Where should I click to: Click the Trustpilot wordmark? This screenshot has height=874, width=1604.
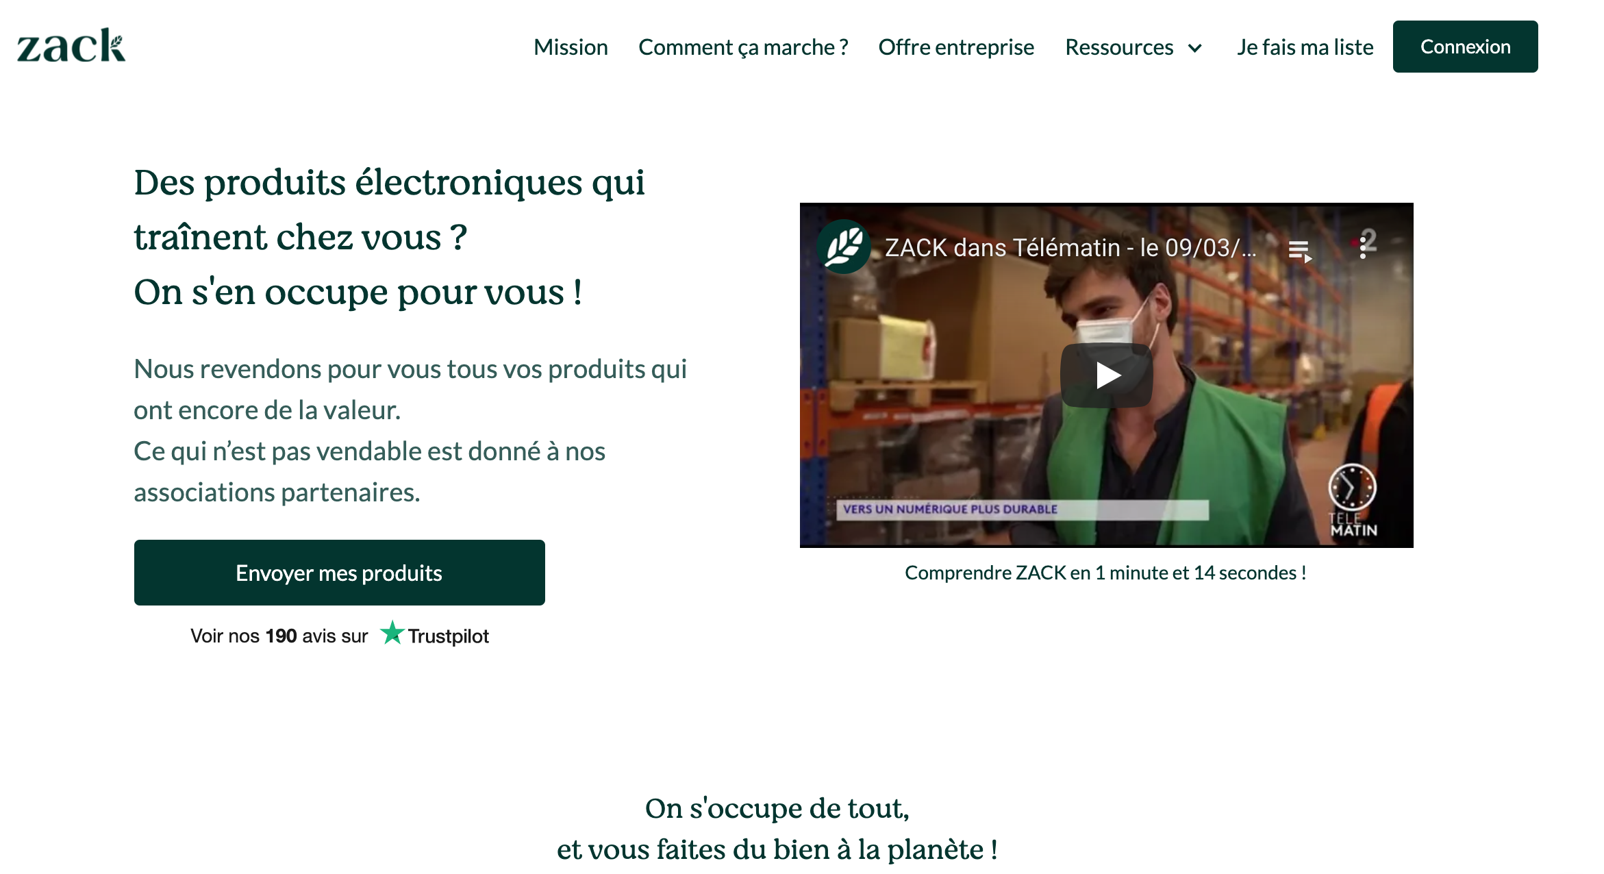[x=449, y=636]
